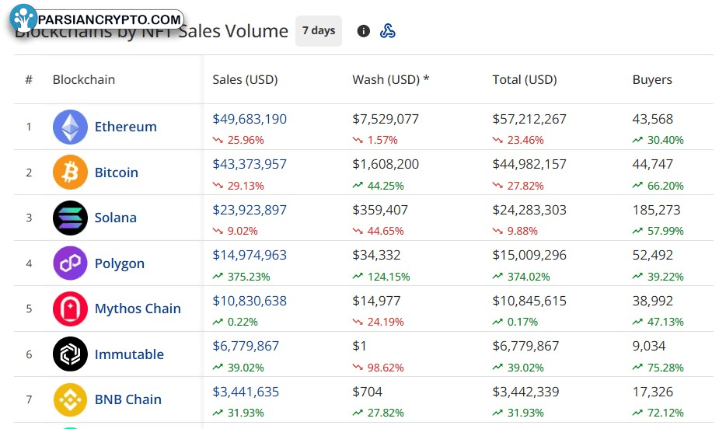
Task: Click Mythos Chain buyers count 38,992
Action: [x=652, y=301]
